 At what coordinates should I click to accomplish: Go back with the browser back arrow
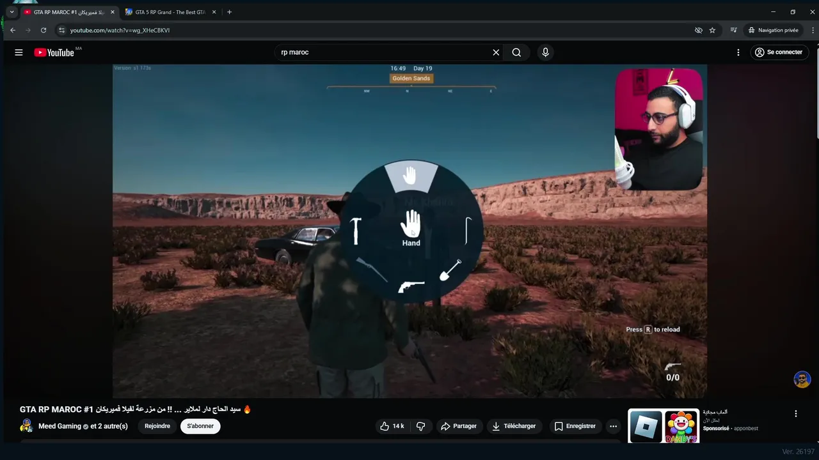(x=13, y=30)
